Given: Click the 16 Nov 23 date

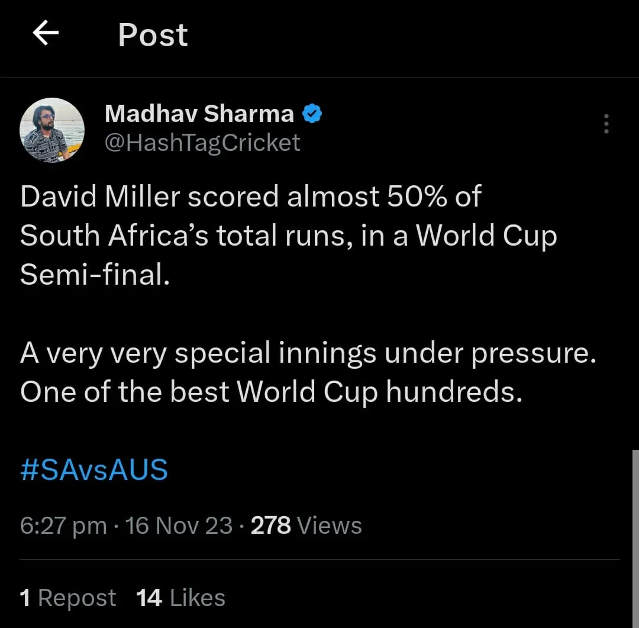Looking at the screenshot, I should click(x=179, y=525).
